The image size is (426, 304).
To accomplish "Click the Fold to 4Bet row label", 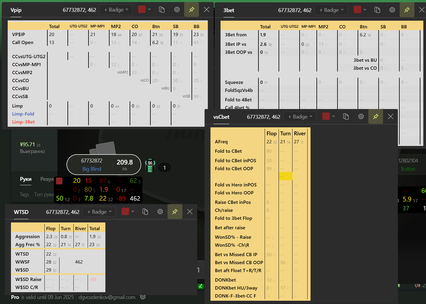I will 238,100.
